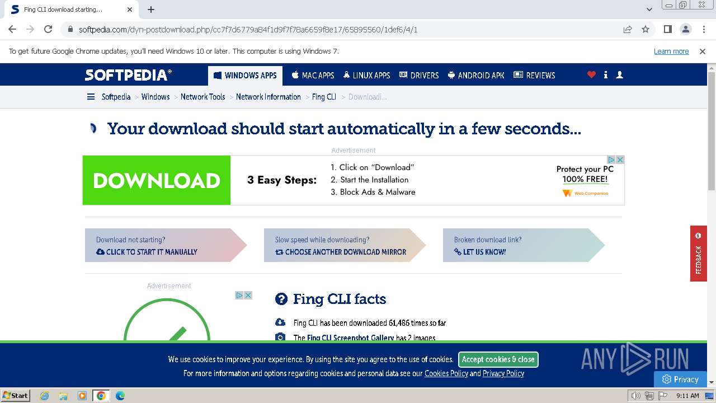The width and height of the screenshot is (716, 403).
Task: Expand the tab search chevron
Action: click(x=649, y=10)
